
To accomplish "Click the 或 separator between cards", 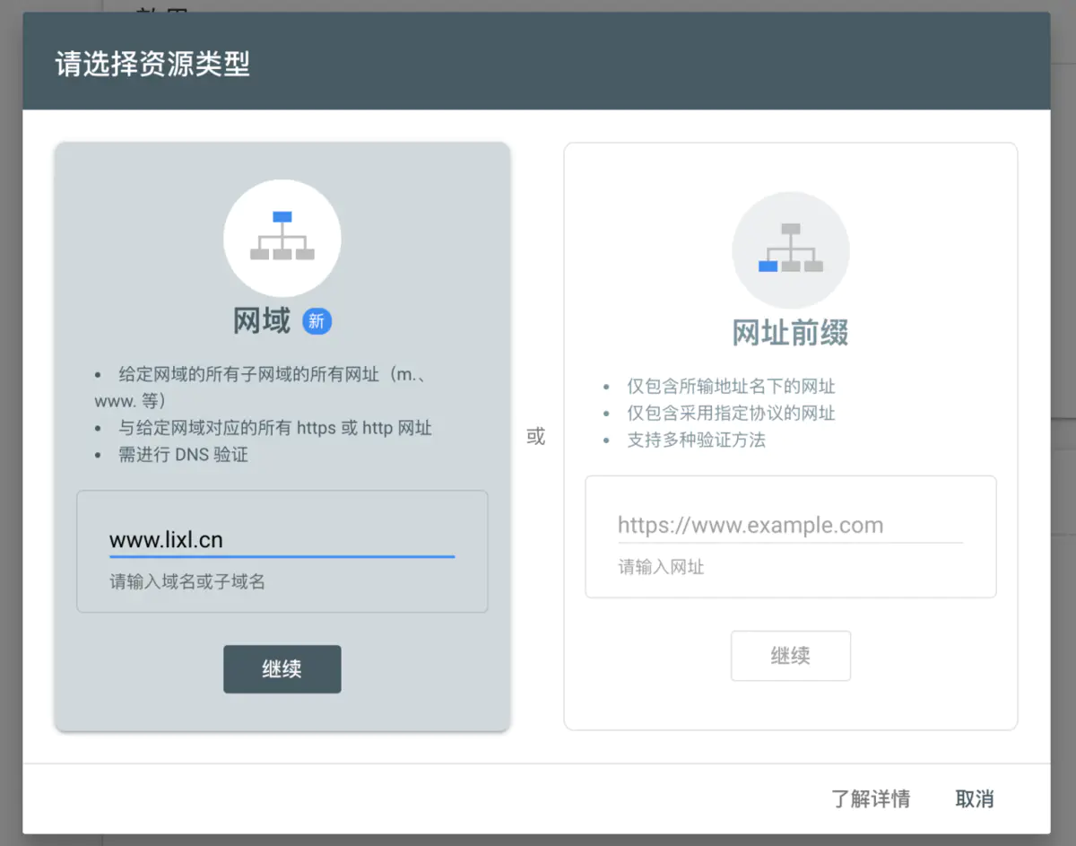I will [535, 437].
